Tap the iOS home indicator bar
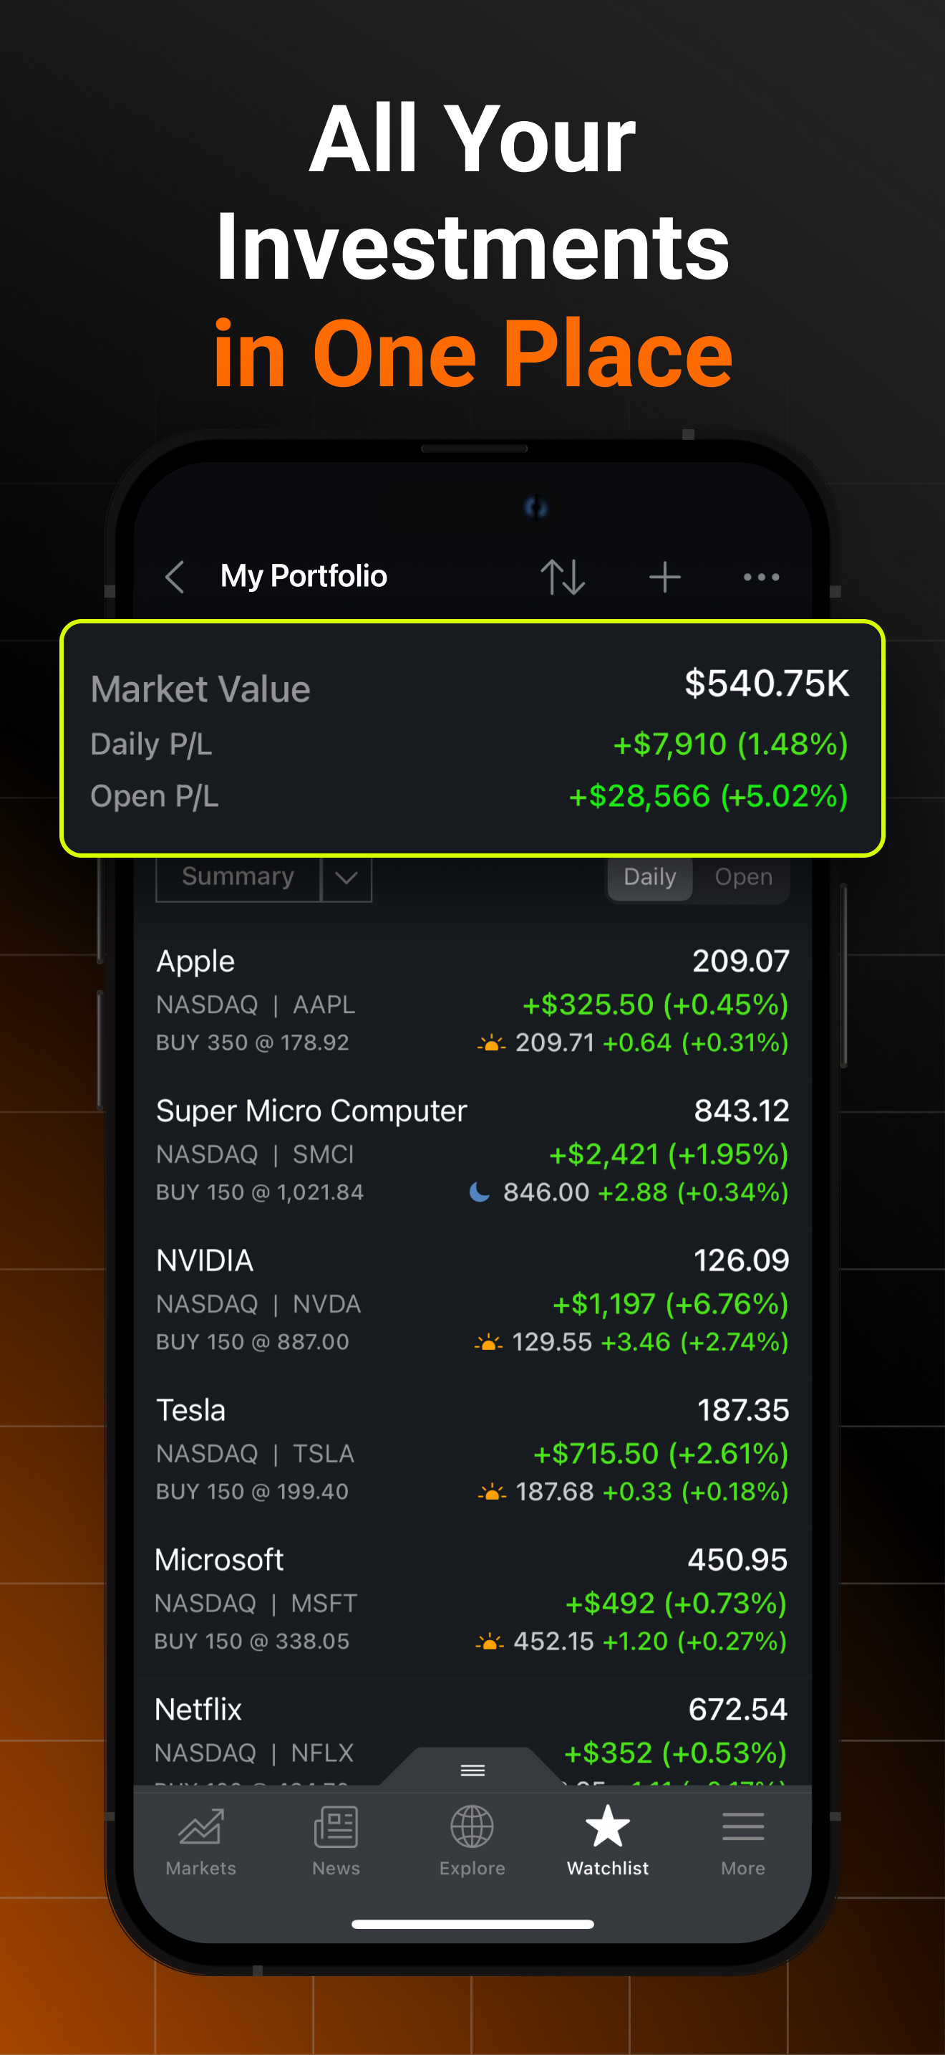Viewport: 945px width, 2055px height. tap(472, 1924)
